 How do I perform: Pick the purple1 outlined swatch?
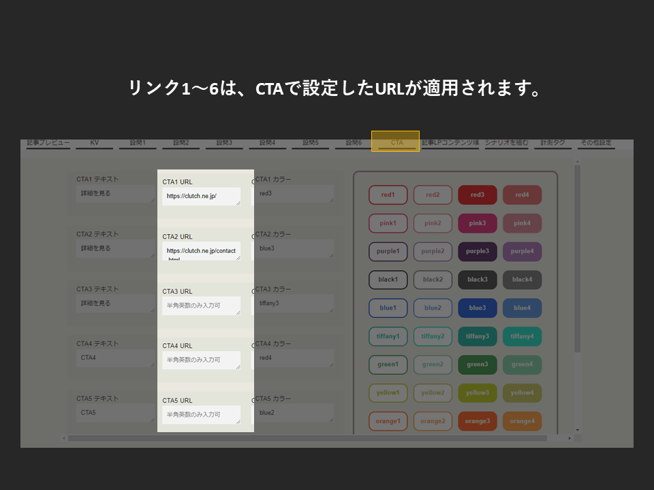(x=388, y=251)
